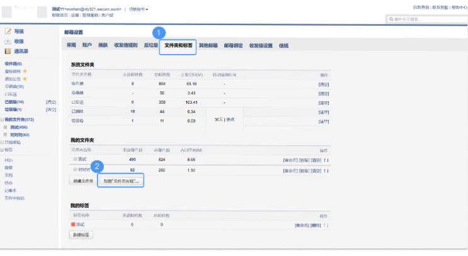Switch to the 文件夹和标签 tab
Screen dimensions: 468x256
point(178,46)
